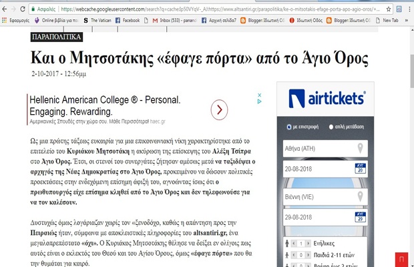Screen dimensions: 414x267
Task: Close the ad with the X icon
Action: click(259, 95)
